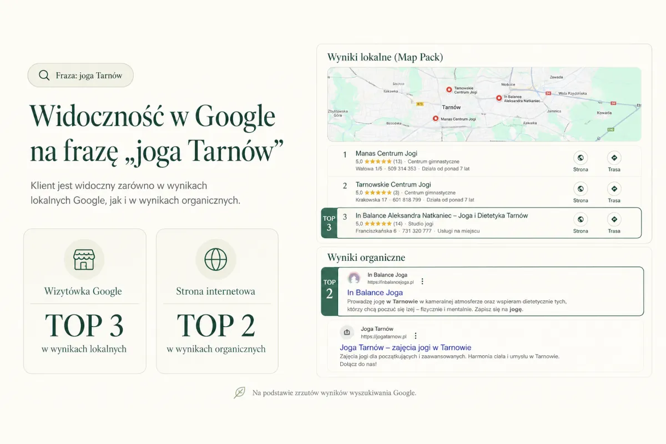Image resolution: width=666 pixels, height=444 pixels.
Task: Click the phone number 509 314 353
Action: (x=402, y=169)
